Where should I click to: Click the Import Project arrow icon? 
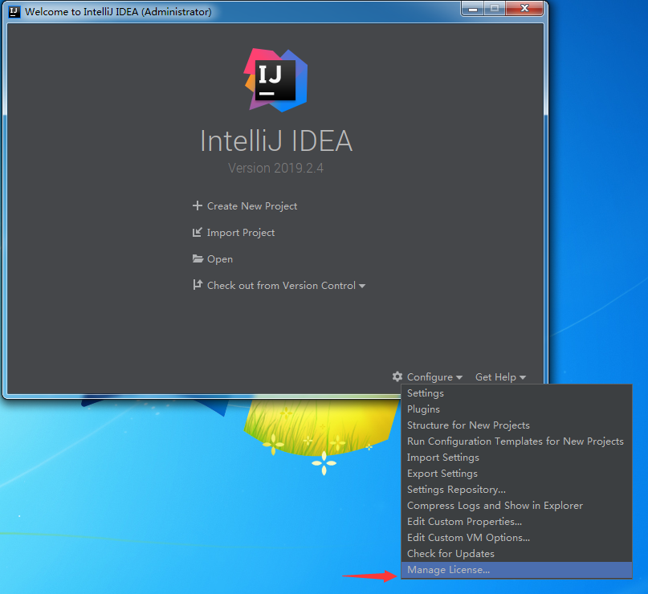point(198,232)
